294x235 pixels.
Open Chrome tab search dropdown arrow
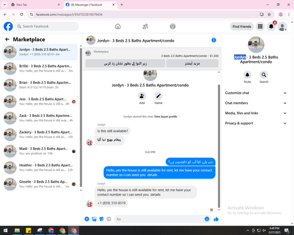5,5
